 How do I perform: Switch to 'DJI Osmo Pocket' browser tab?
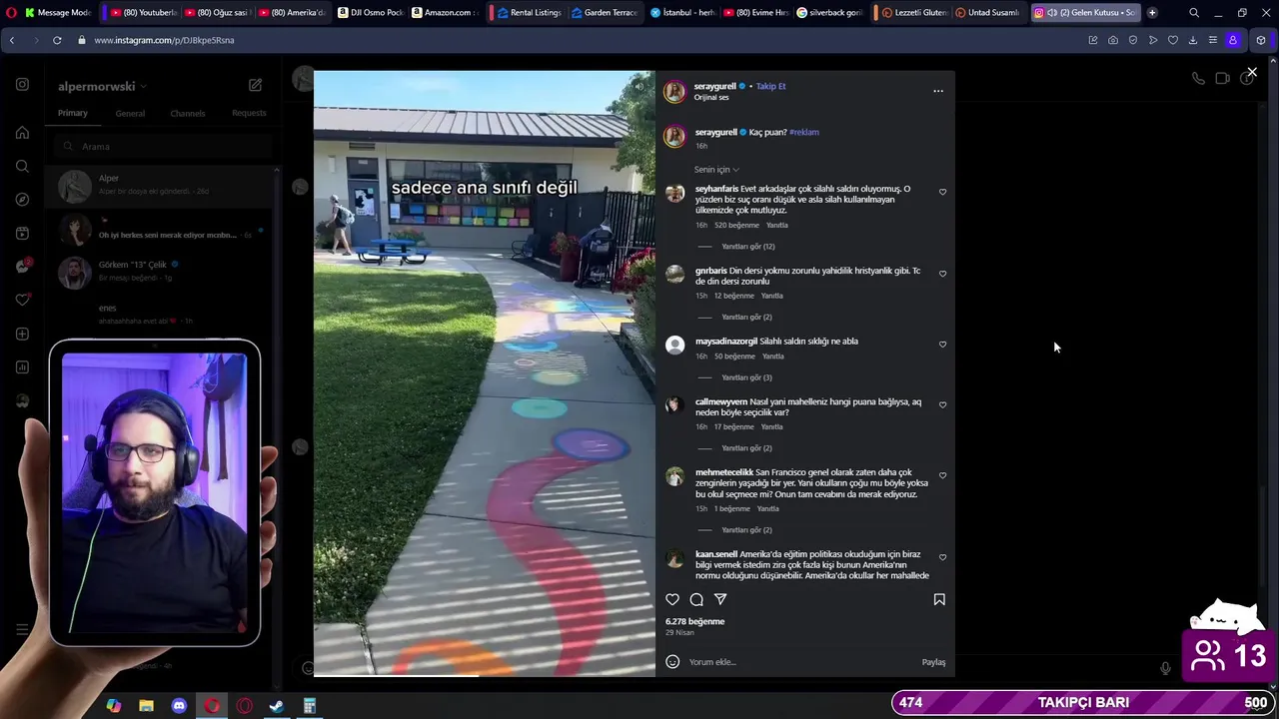371,12
